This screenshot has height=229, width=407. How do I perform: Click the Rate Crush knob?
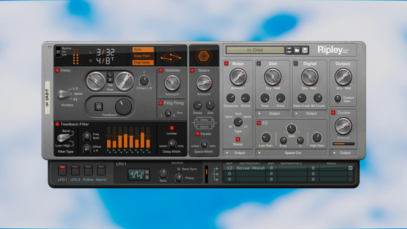pos(302,98)
